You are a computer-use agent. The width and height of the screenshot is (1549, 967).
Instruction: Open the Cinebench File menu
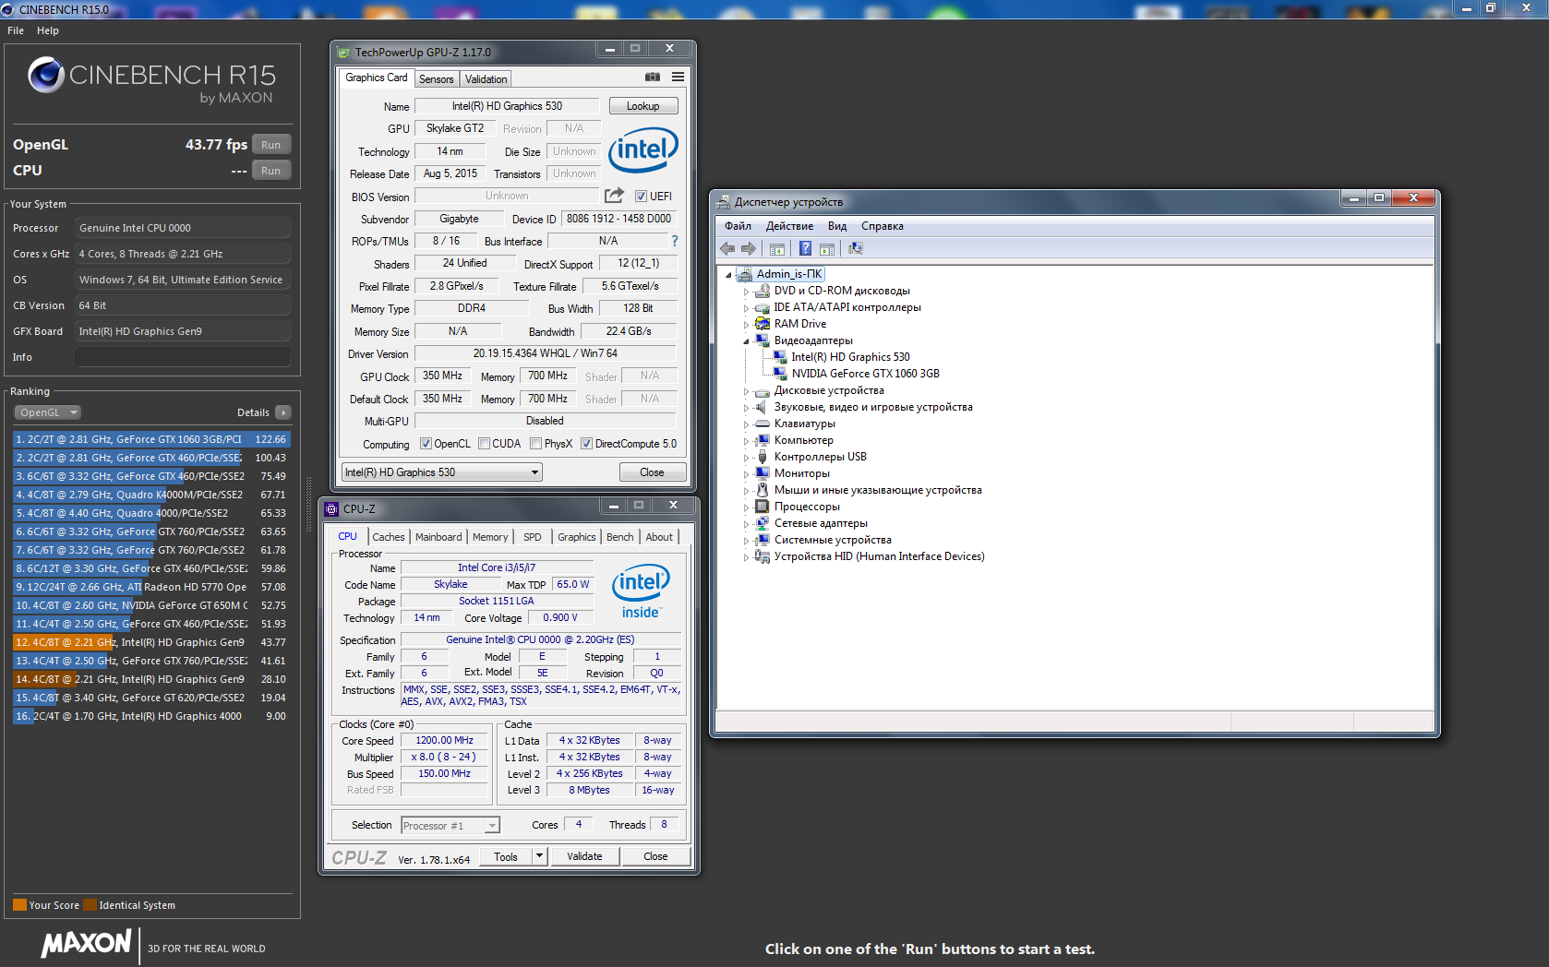pos(16,30)
